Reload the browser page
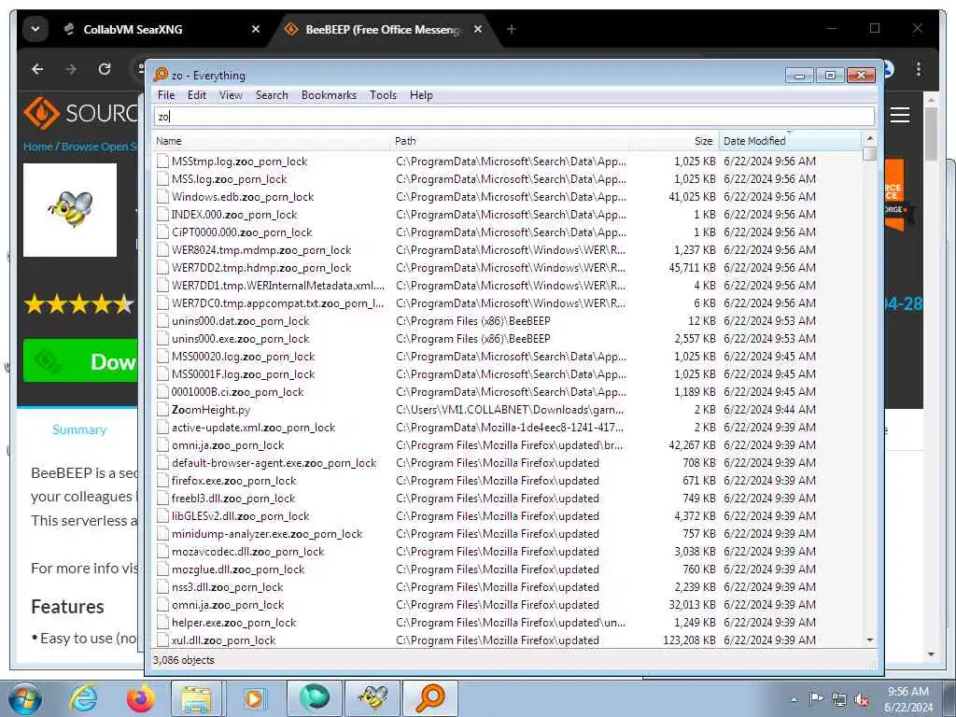 (x=105, y=69)
